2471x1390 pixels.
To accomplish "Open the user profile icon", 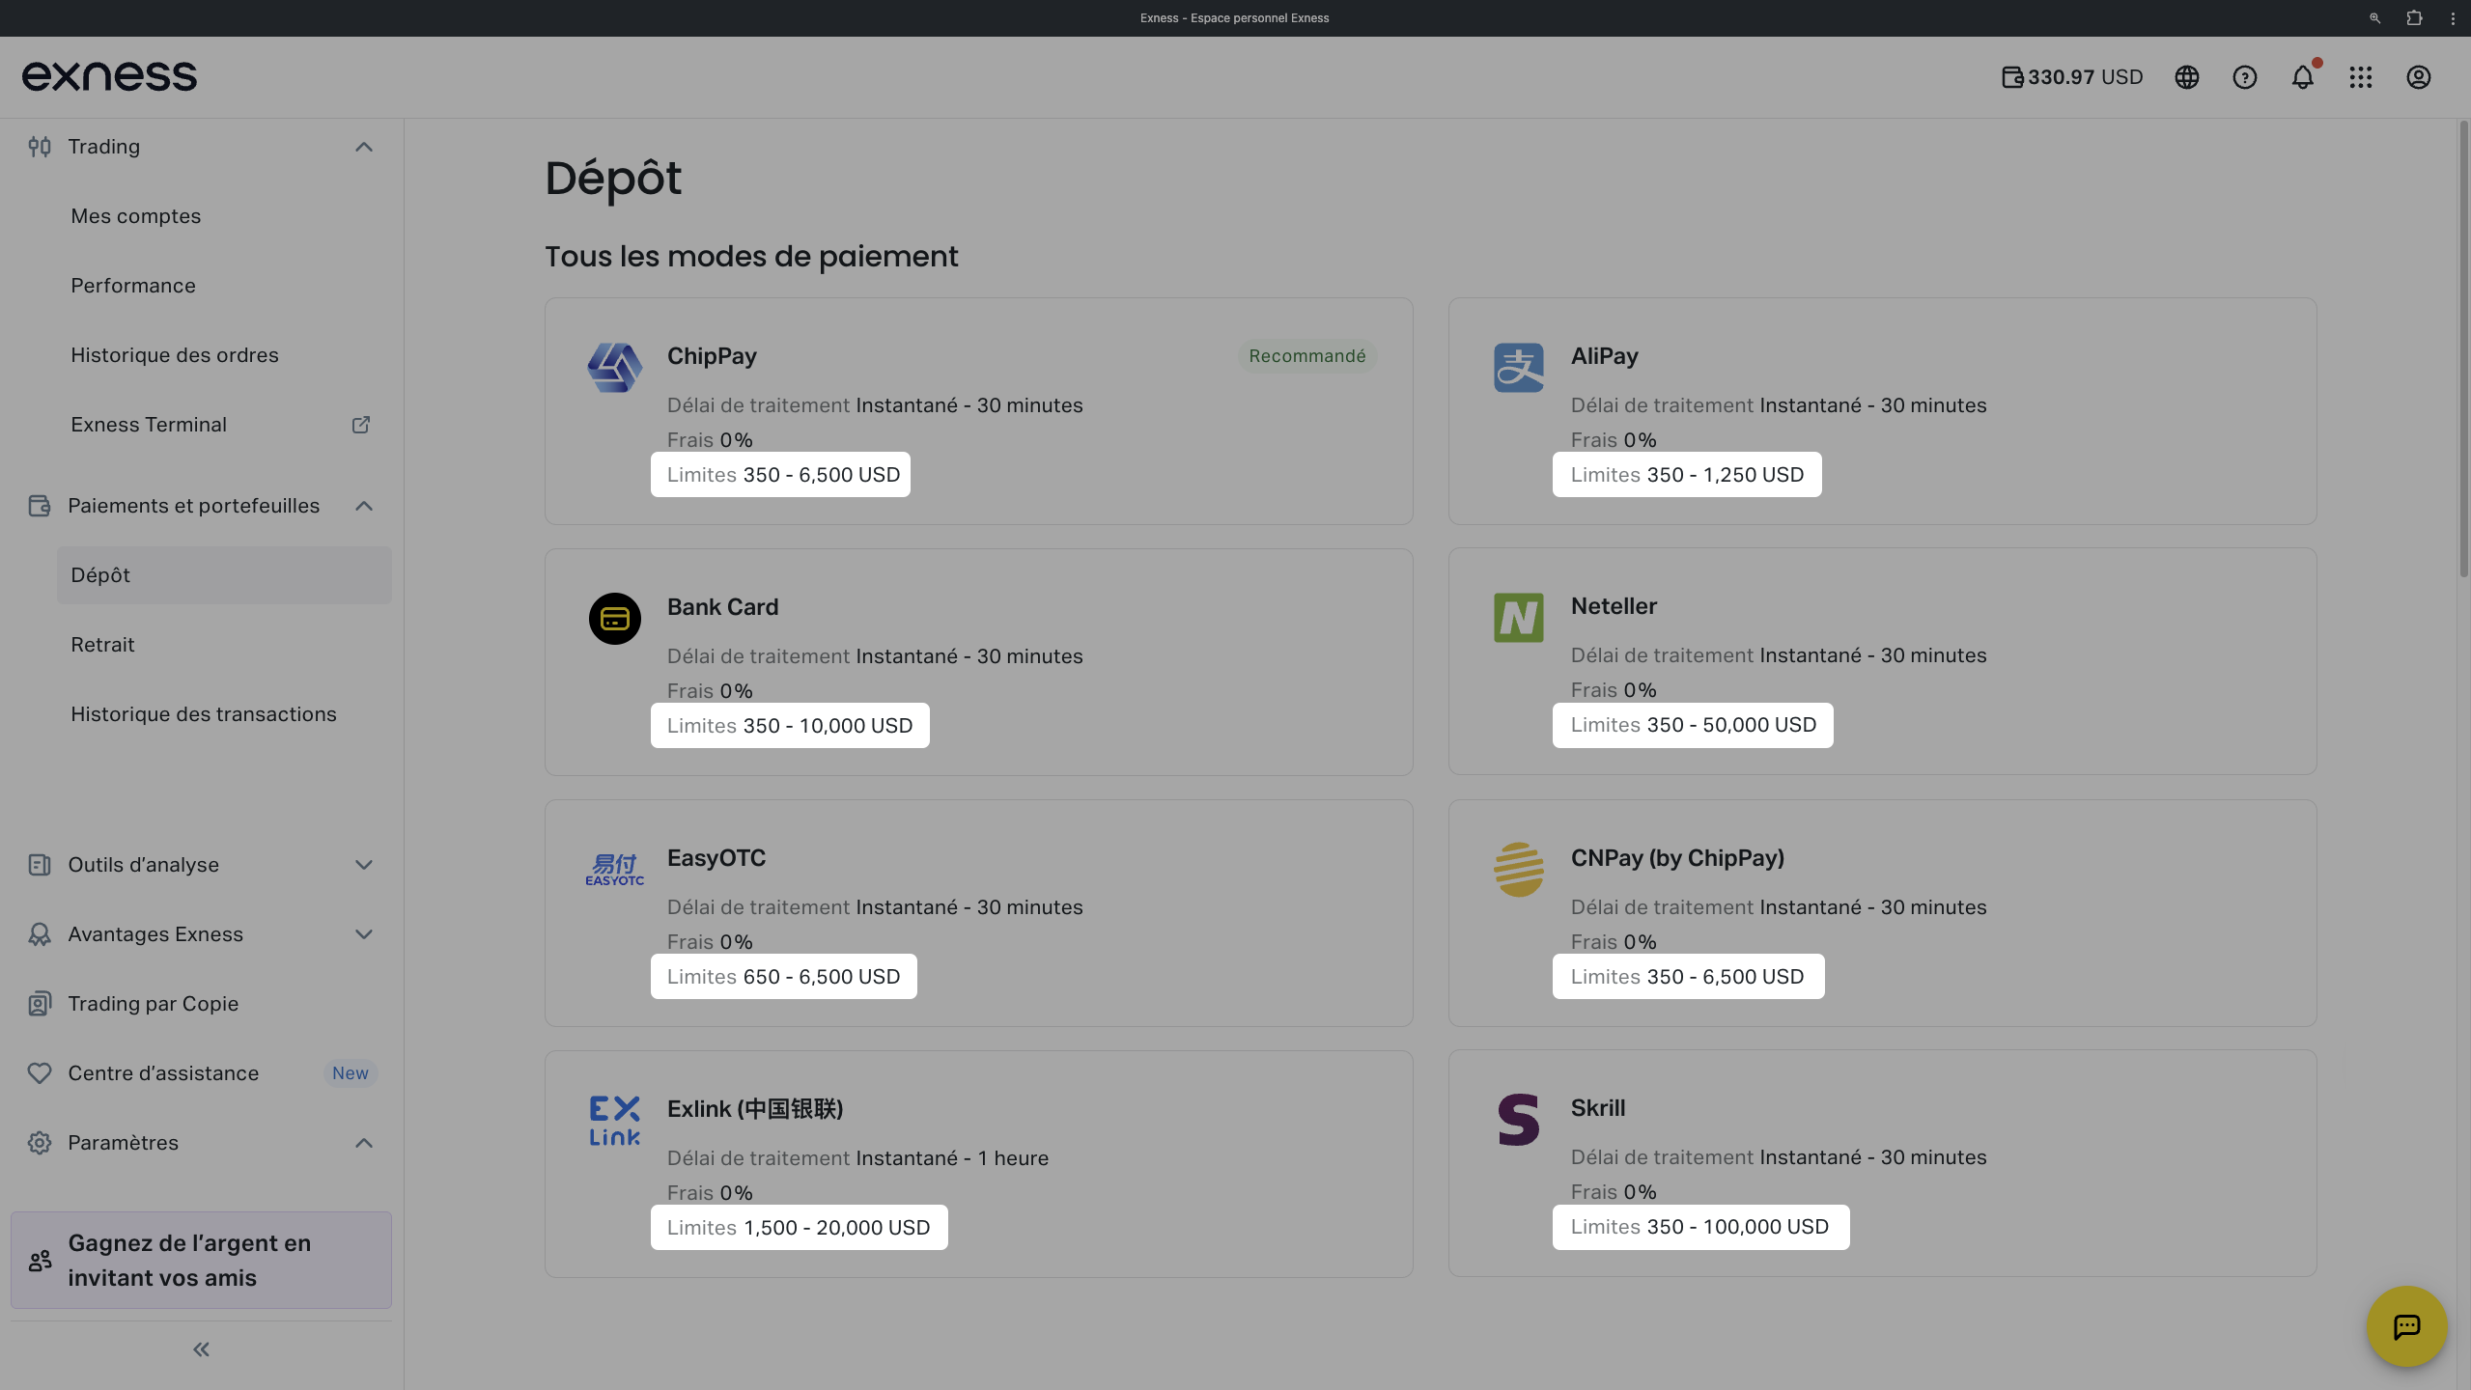I will 2419,77.
